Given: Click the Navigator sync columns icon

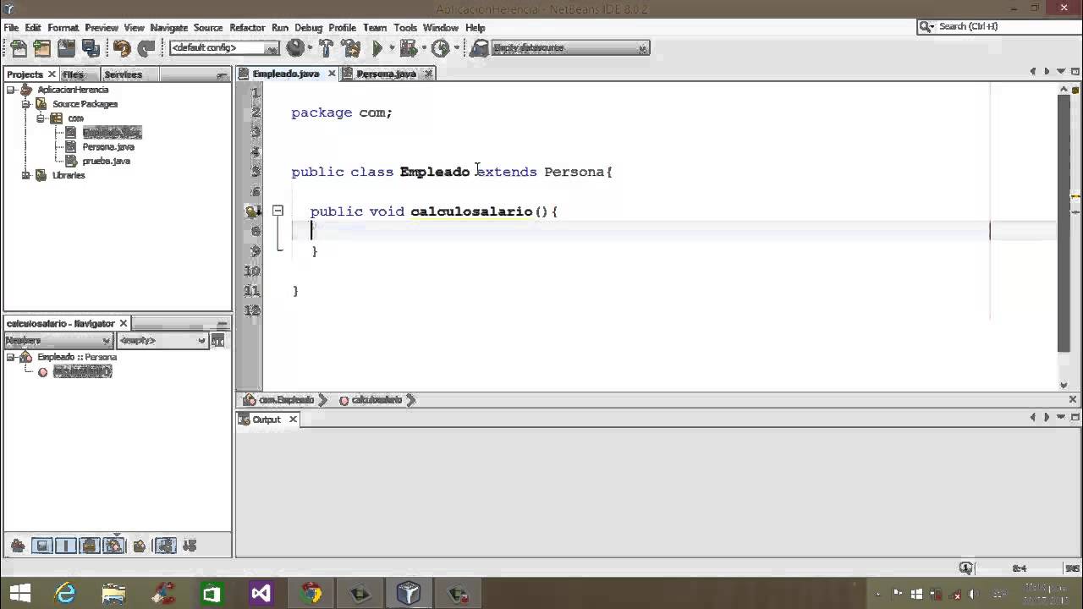Looking at the screenshot, I should click(x=218, y=340).
